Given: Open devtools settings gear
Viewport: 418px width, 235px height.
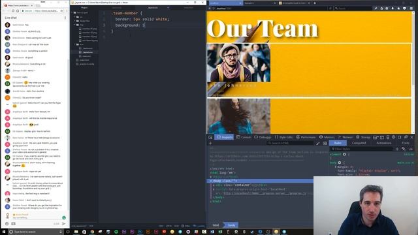Looking at the screenshot, I should pos(393,137).
